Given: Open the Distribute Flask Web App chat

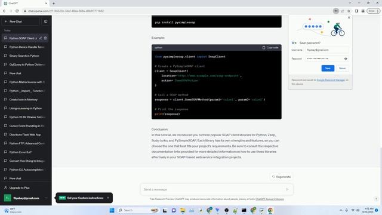Looking at the screenshot, I should pos(25,134).
